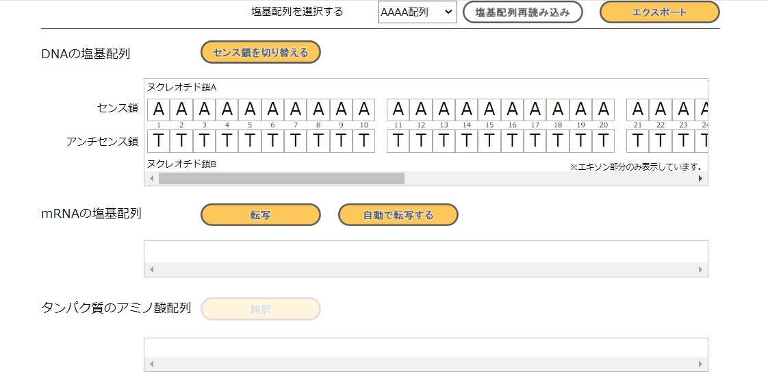The width and height of the screenshot is (768, 387).
Task: Click the DNA sequence scrollbar right arrow
Action: tap(700, 178)
